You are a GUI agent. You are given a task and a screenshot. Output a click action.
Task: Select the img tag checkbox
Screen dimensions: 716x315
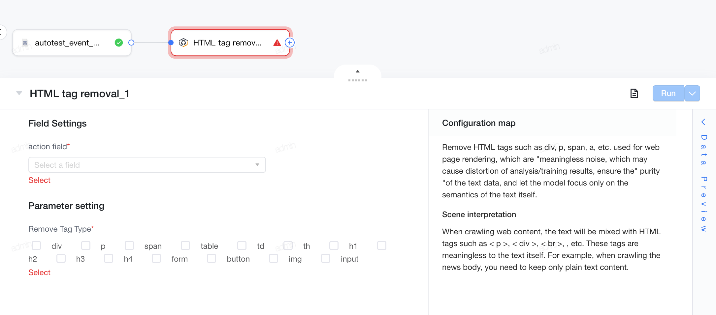[274, 258]
